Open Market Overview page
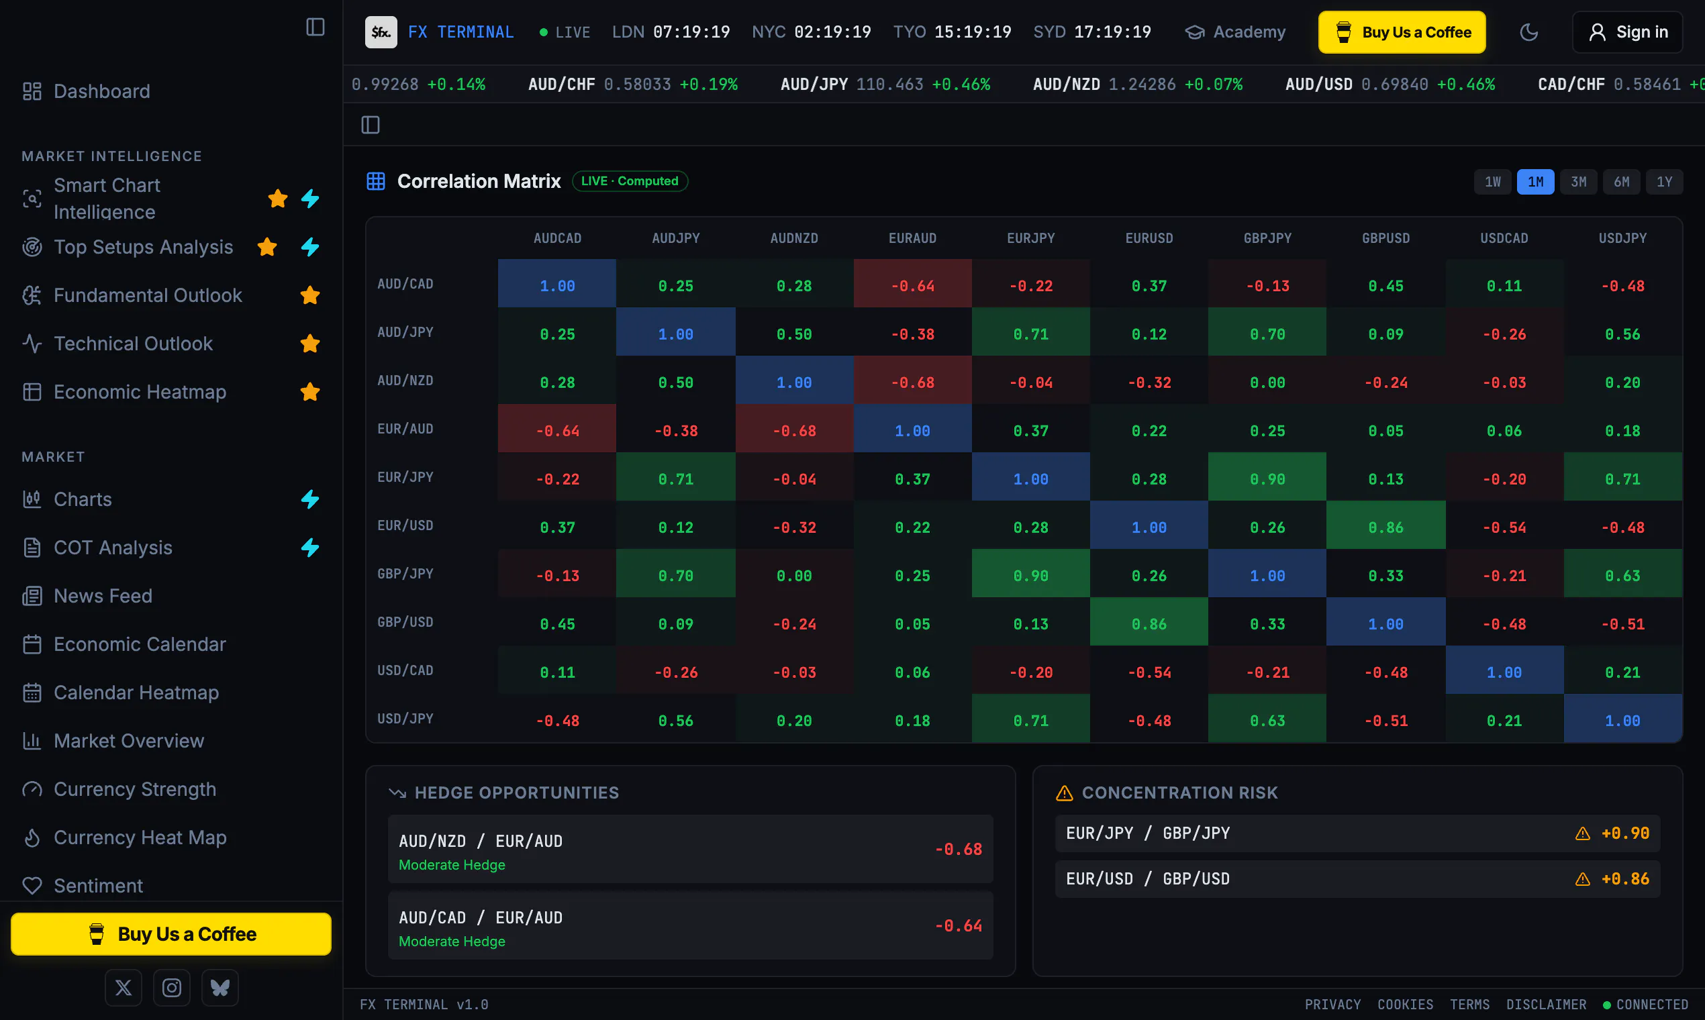The width and height of the screenshot is (1705, 1020). tap(171, 741)
